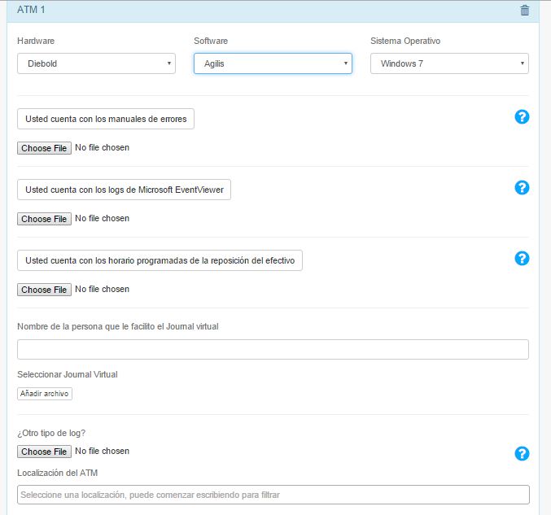Open help icon for Microsoft EventViewer logs
The width and height of the screenshot is (551, 515).
tap(522, 188)
